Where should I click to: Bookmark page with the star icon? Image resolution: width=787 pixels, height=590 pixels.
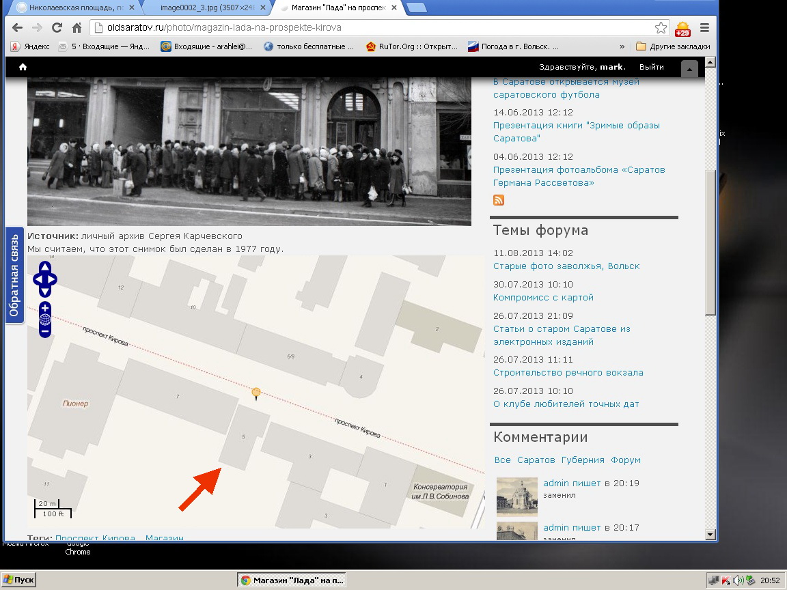click(661, 28)
